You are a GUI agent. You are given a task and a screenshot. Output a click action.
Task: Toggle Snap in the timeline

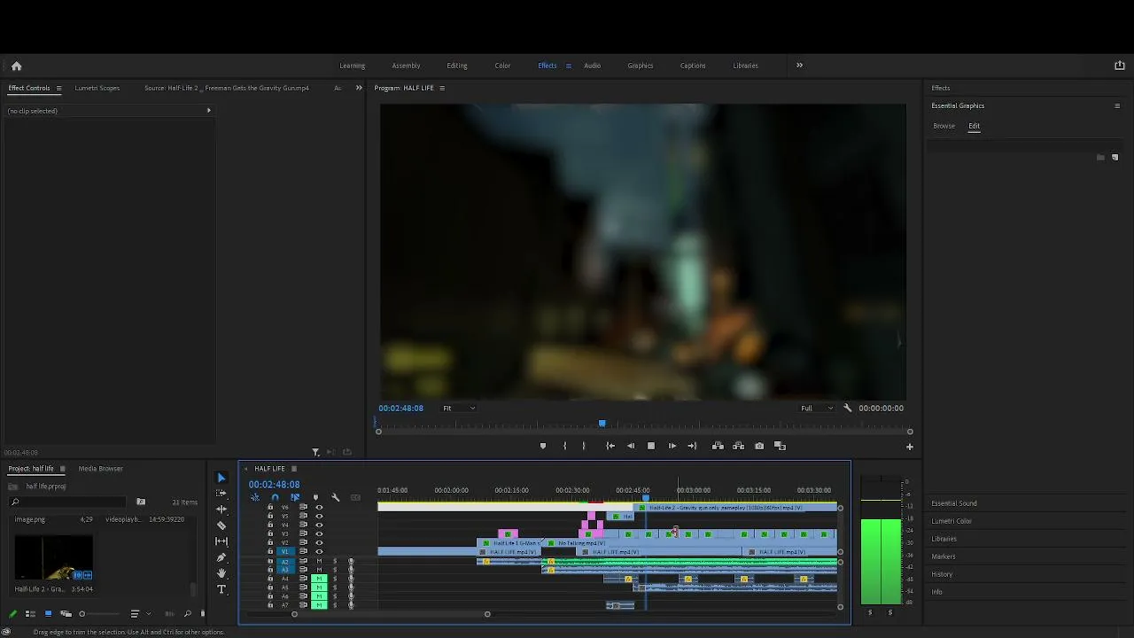275,497
